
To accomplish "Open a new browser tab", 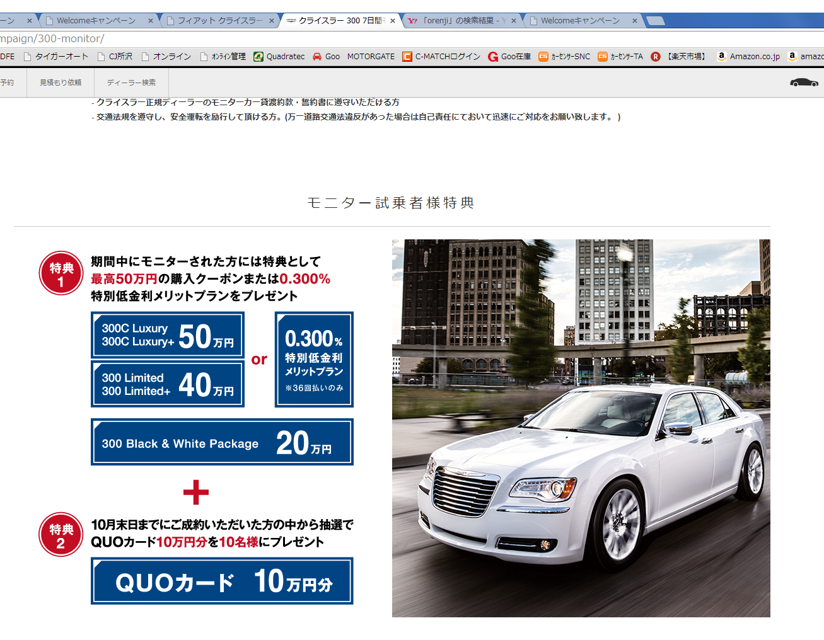I will pos(656,21).
